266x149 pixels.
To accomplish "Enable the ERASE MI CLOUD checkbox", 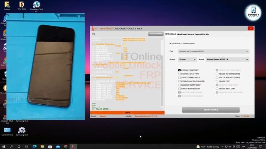I will point(217,89).
